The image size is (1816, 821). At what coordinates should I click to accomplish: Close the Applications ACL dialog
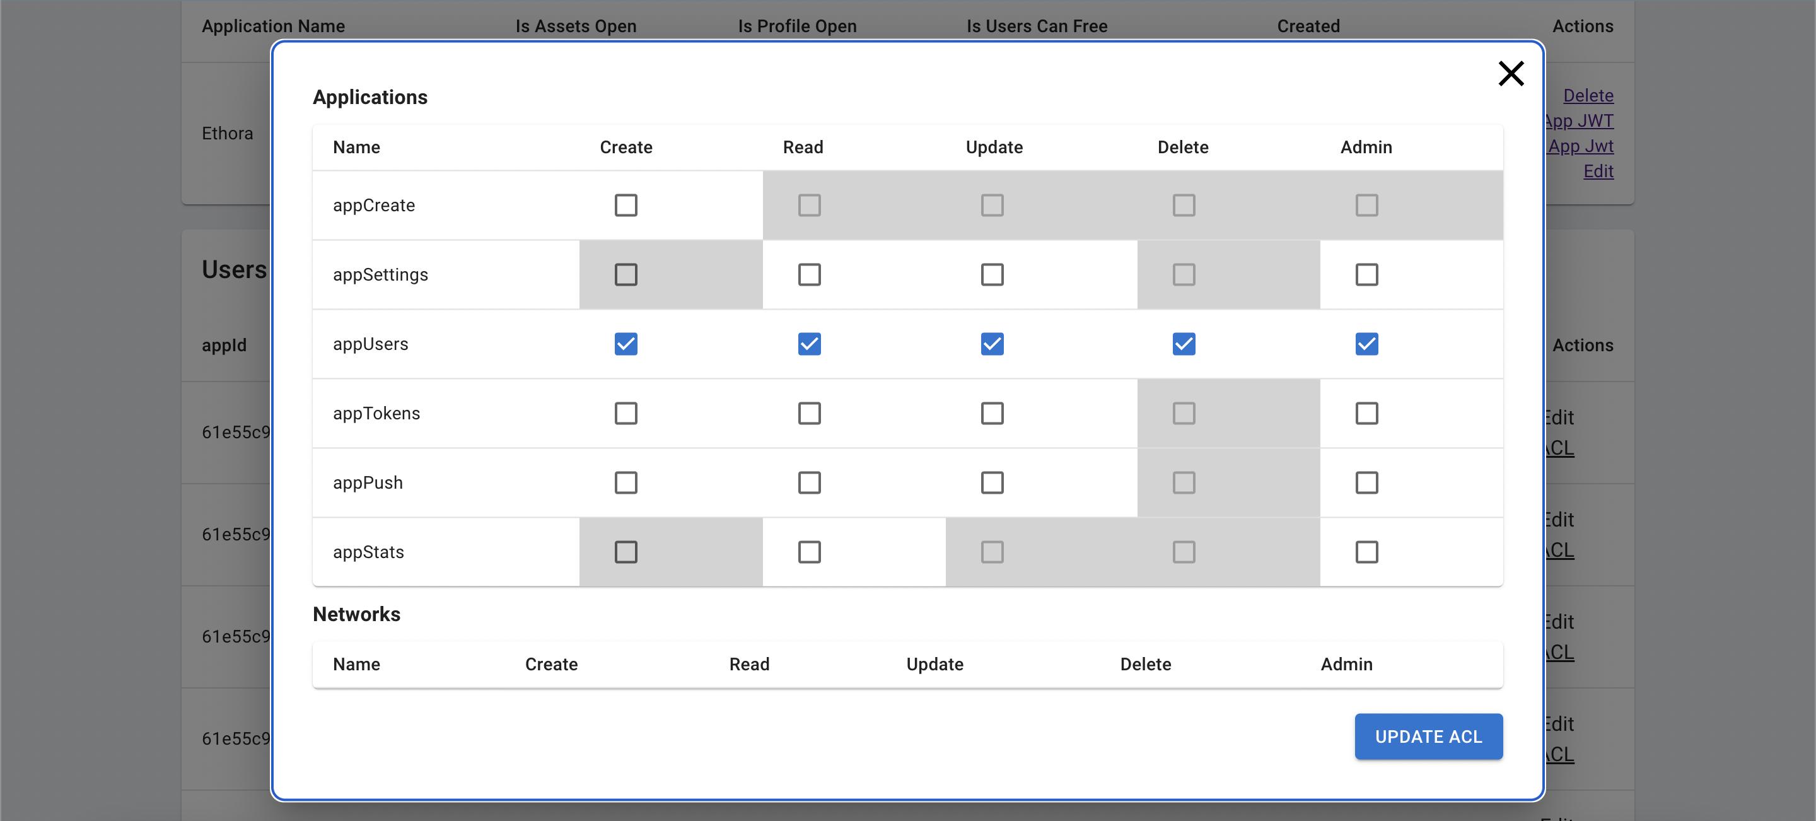point(1510,73)
